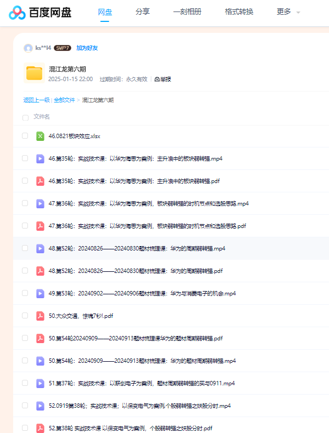This screenshot has width=329, height=433.
Task: Click 返回上一级 breadcrumb link
Action: click(x=36, y=100)
